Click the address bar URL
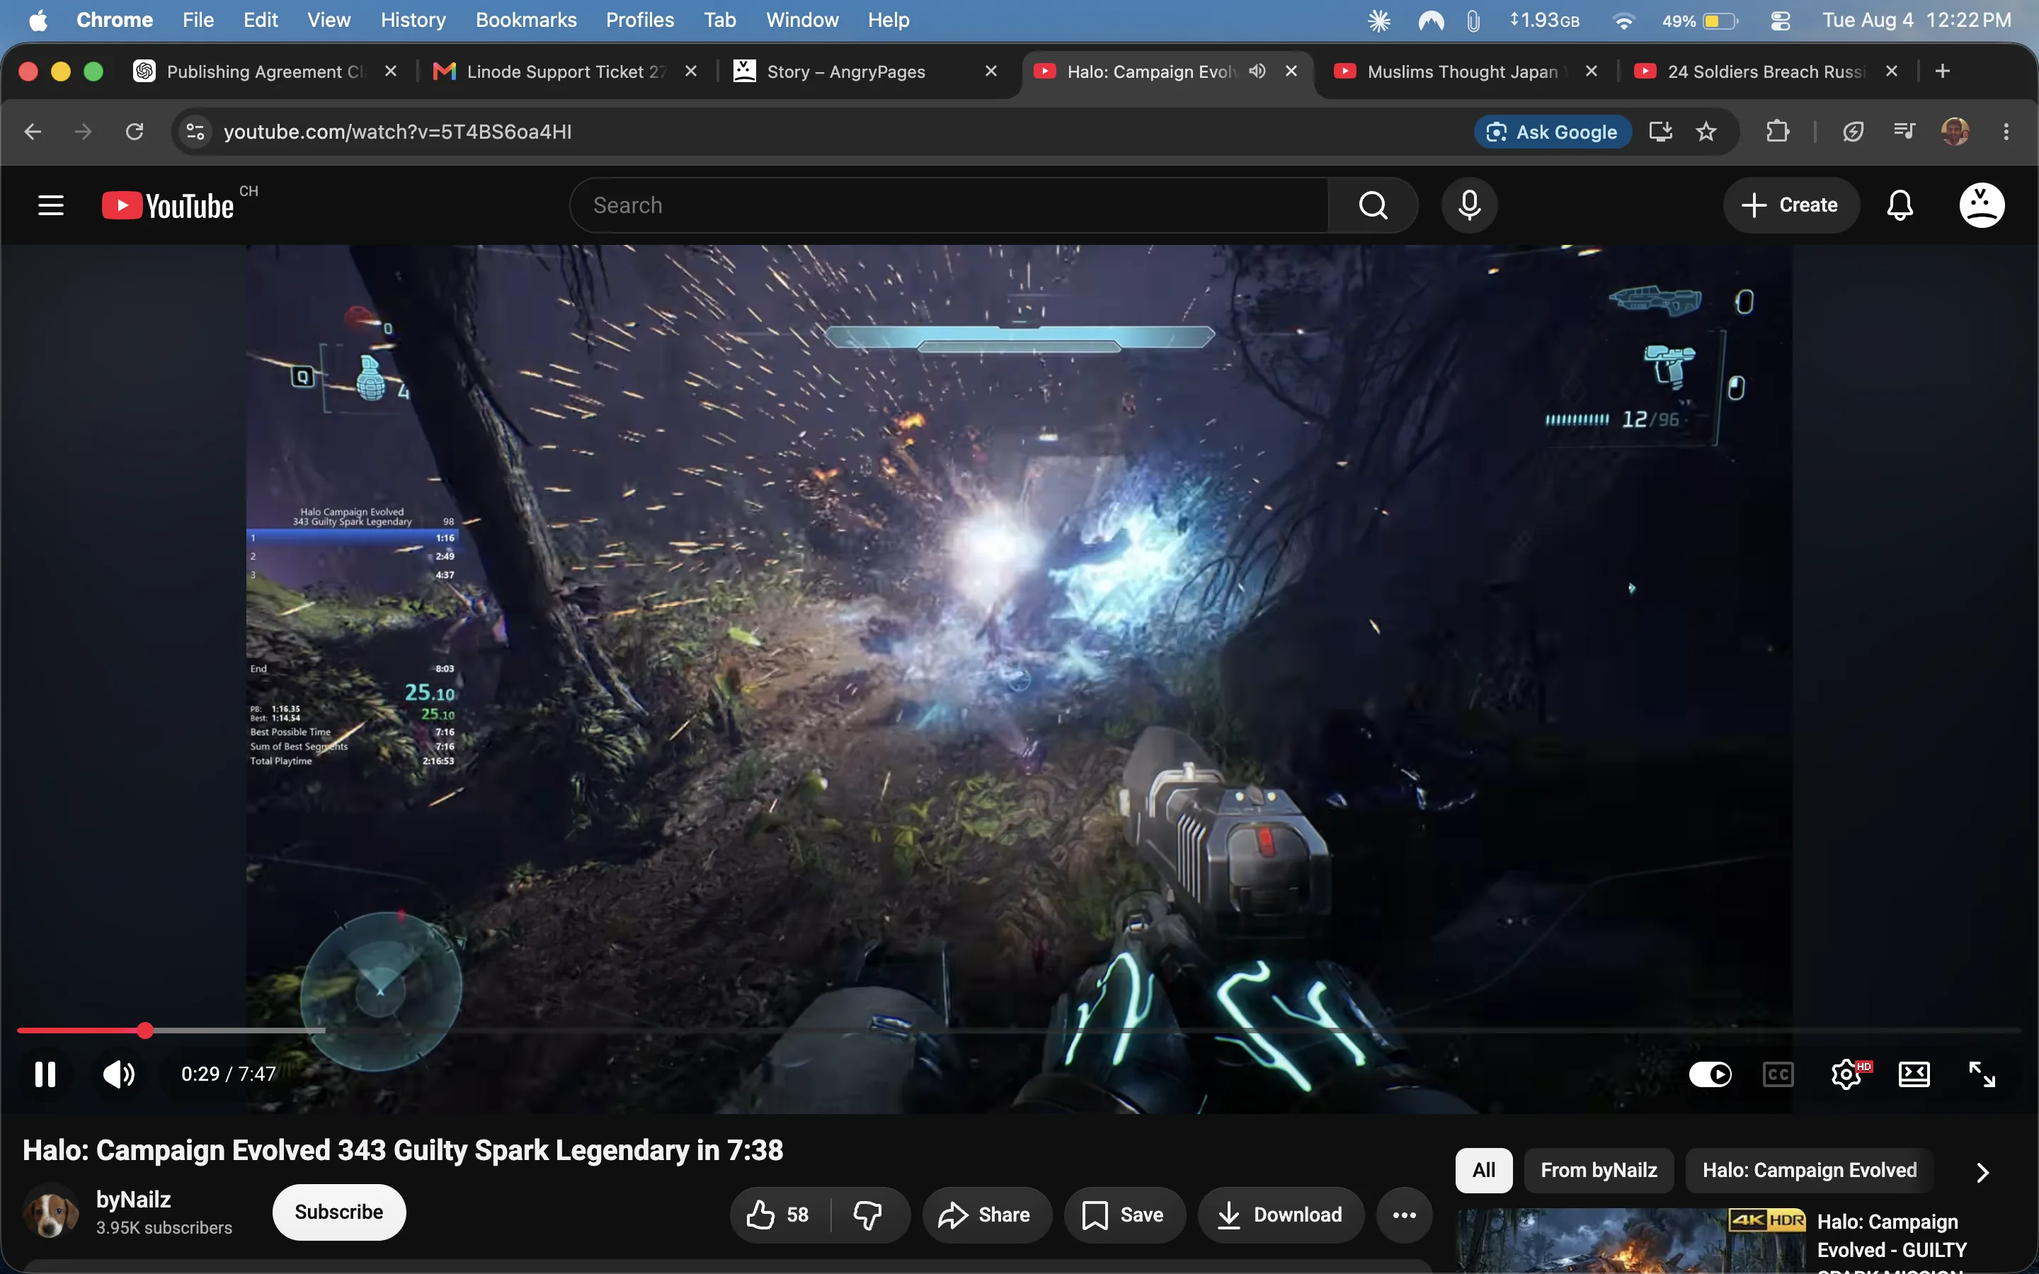2039x1274 pixels. point(398,132)
